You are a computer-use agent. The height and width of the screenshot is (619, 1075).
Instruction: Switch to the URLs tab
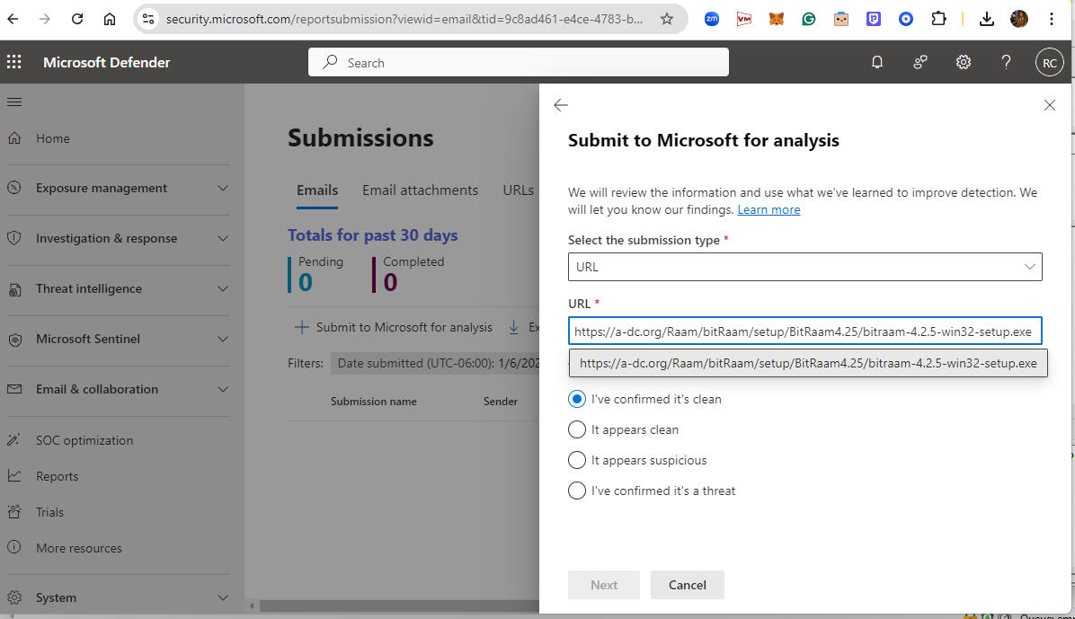(519, 190)
